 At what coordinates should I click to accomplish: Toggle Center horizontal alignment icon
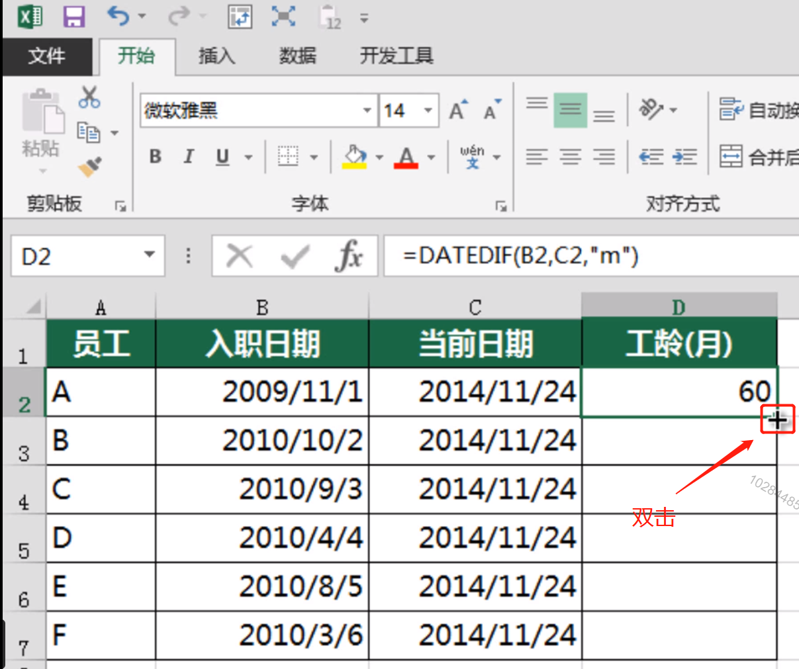[x=571, y=157]
